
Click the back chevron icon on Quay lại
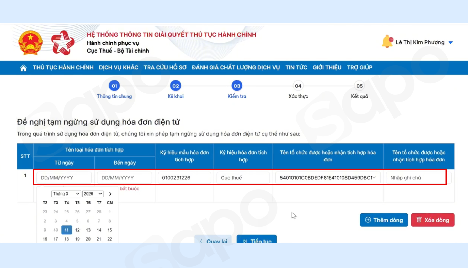[x=201, y=242]
